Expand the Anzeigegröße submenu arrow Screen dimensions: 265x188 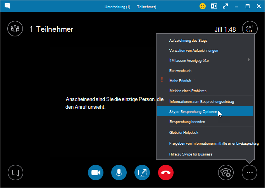pyautogui.click(x=249, y=60)
